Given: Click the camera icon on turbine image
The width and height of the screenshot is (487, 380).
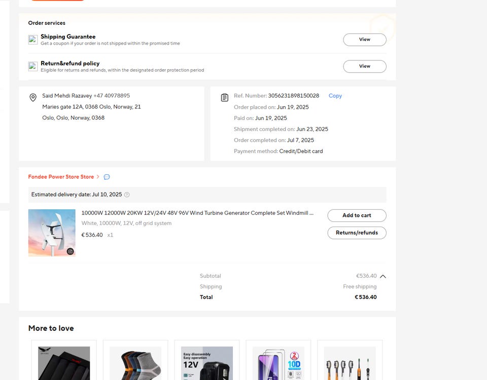Looking at the screenshot, I should (x=71, y=251).
